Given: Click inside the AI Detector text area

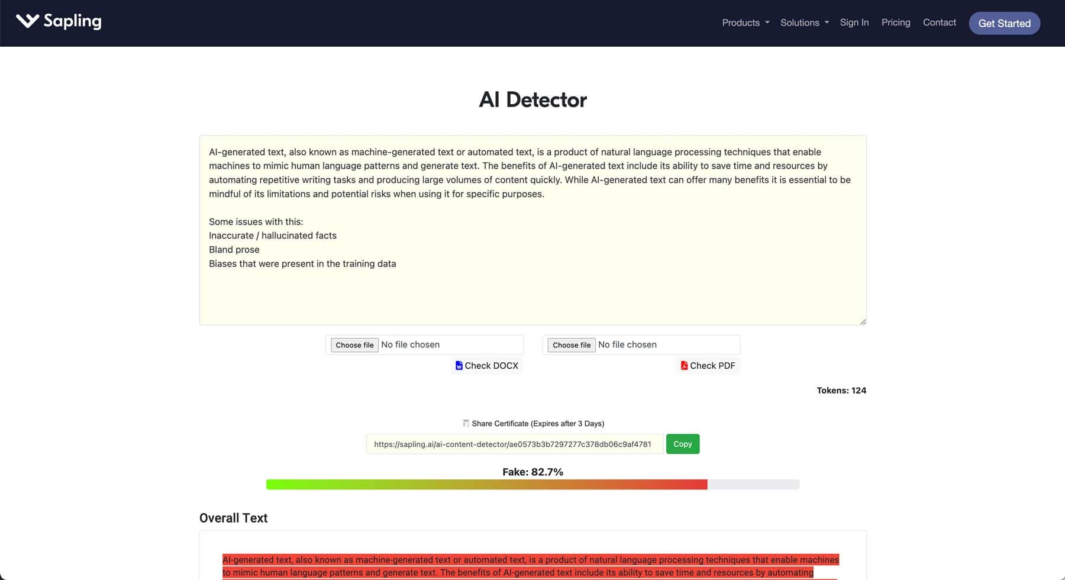Looking at the screenshot, I should tap(532, 290).
